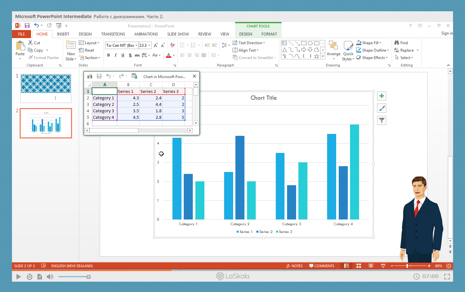The image size is (465, 292).
Task: Mute the video player volume
Action: click(50, 277)
